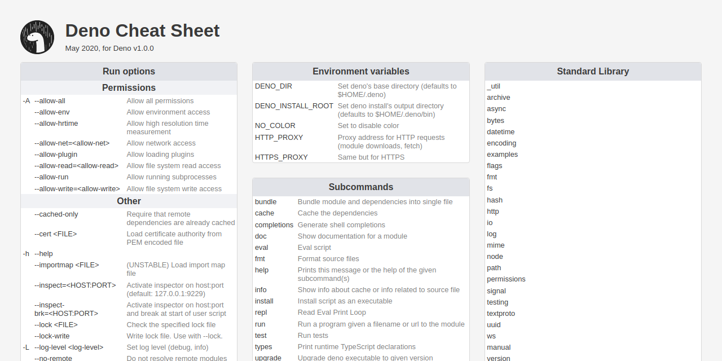
Task: Open the '--allow-all' permission entry
Action: click(50, 100)
